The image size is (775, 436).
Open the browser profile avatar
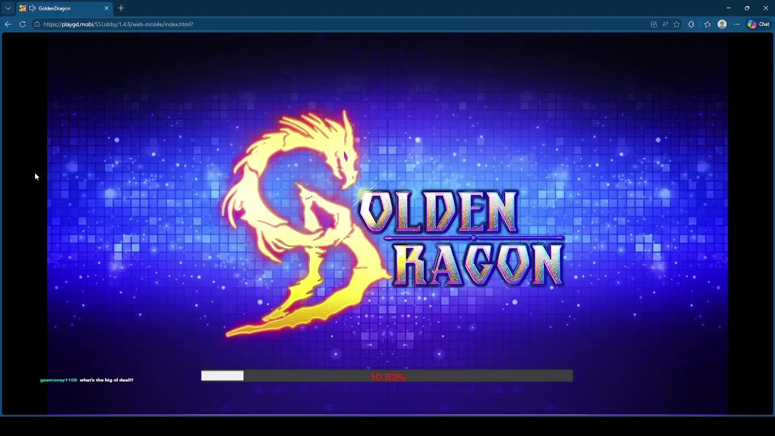click(722, 24)
